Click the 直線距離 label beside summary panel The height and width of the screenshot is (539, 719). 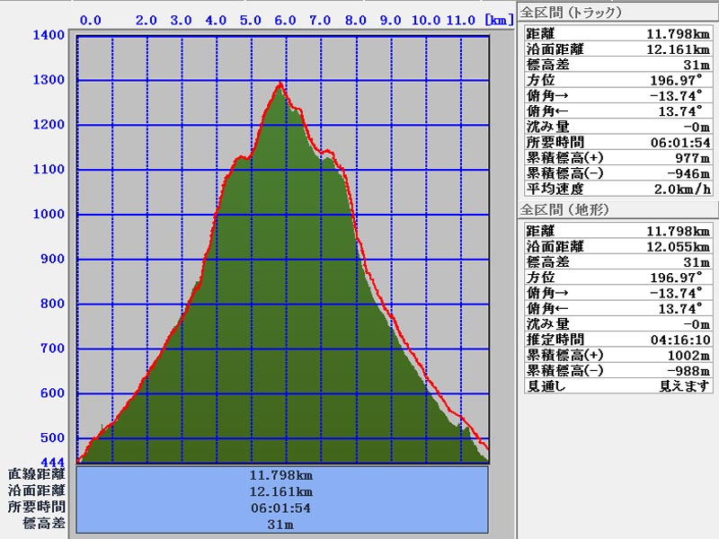(36, 474)
